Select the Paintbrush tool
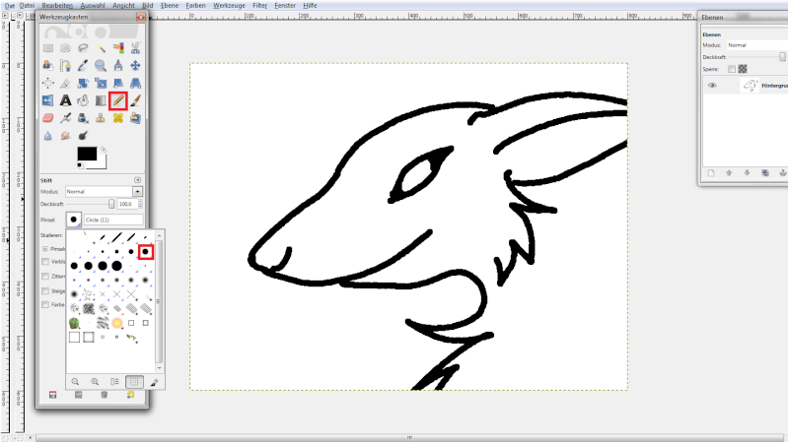The image size is (788, 442). click(x=135, y=100)
